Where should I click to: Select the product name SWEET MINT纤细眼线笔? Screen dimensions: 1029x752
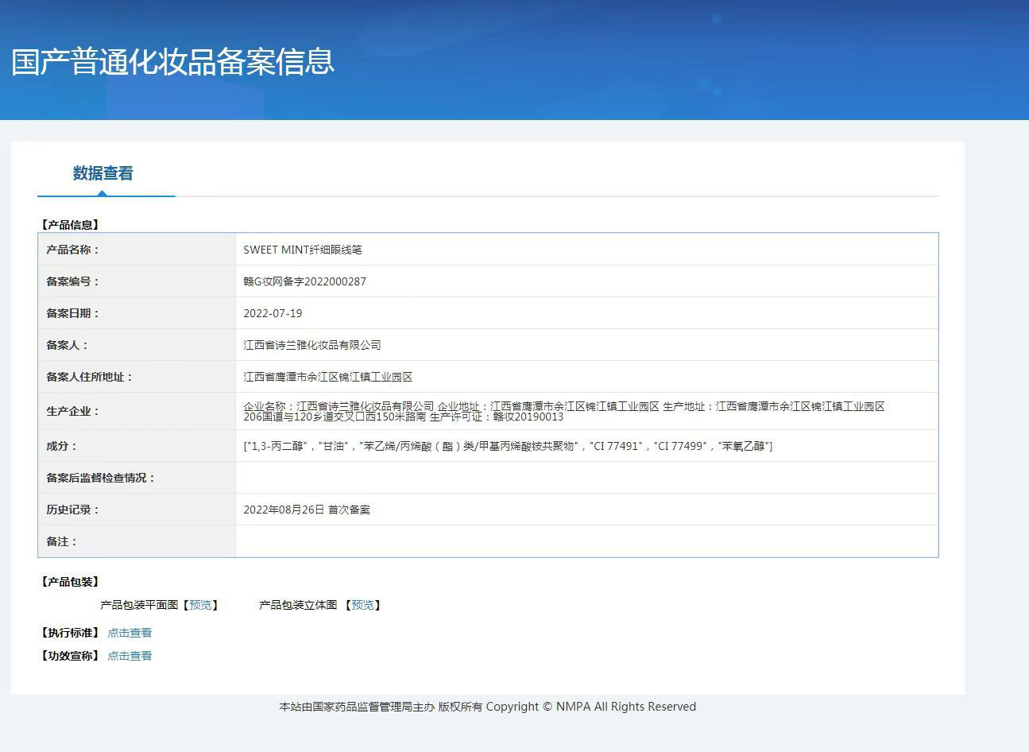(x=303, y=250)
